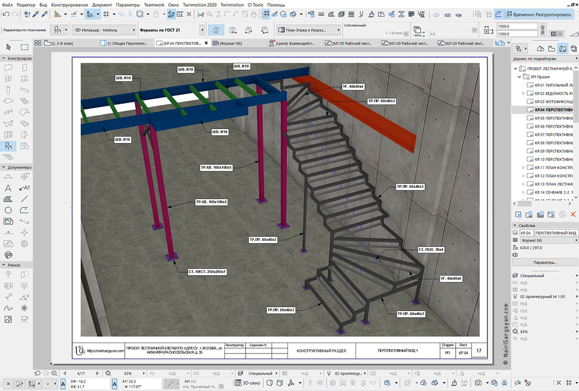Viewport: 579px width, 391px height.
Task: Expand the Формат NS master layout dropdown
Action: coord(548,240)
